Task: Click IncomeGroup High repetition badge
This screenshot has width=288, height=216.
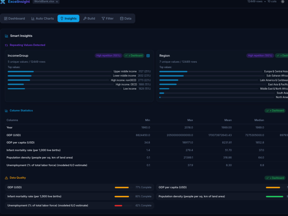Action: [108, 56]
